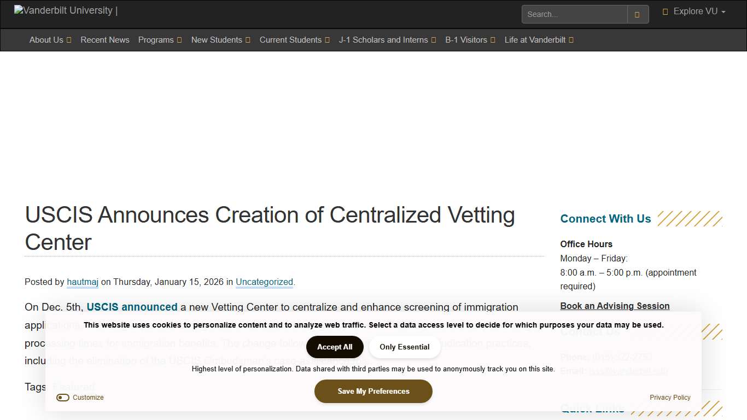747x420 pixels.
Task: Toggle the Customize cookie settings switch
Action: 62,398
